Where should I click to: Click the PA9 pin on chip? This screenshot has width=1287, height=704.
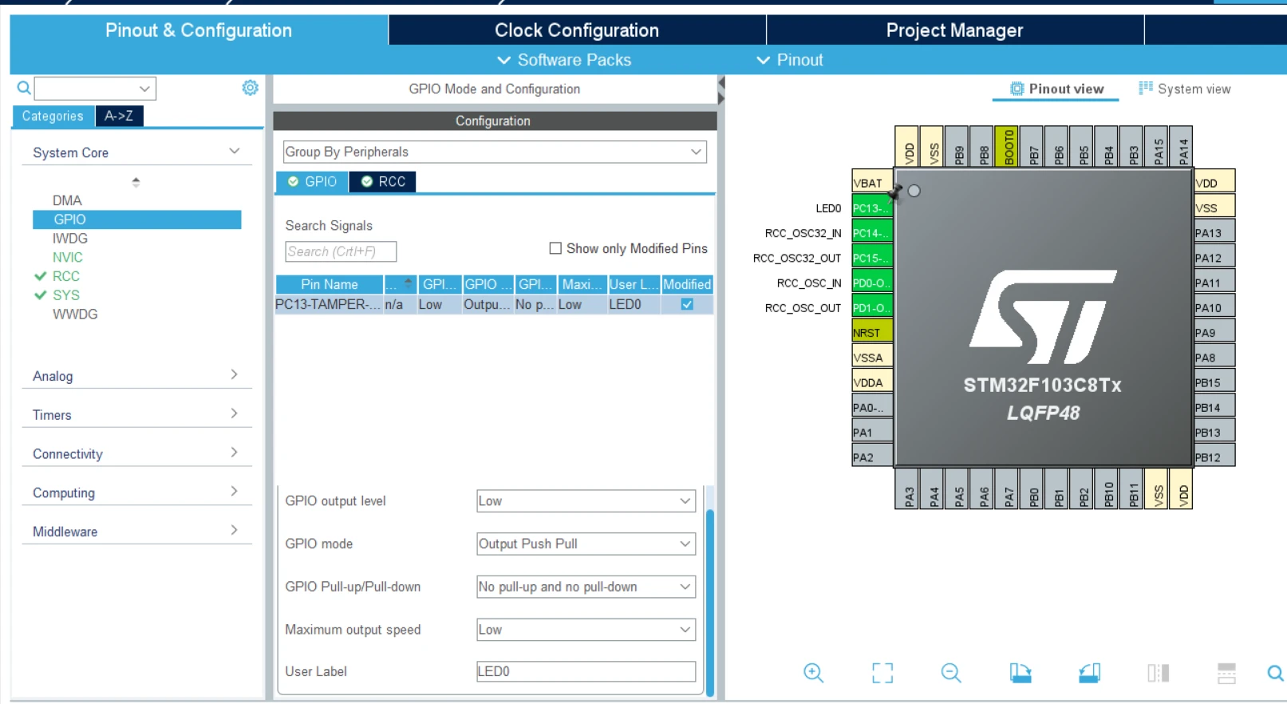pos(1214,332)
